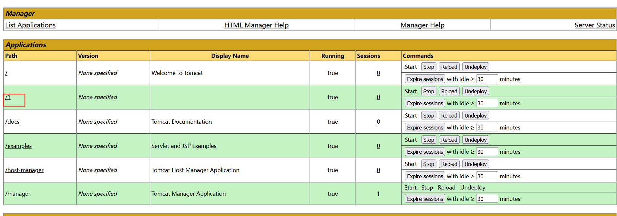Reload the /1 application

click(x=449, y=91)
